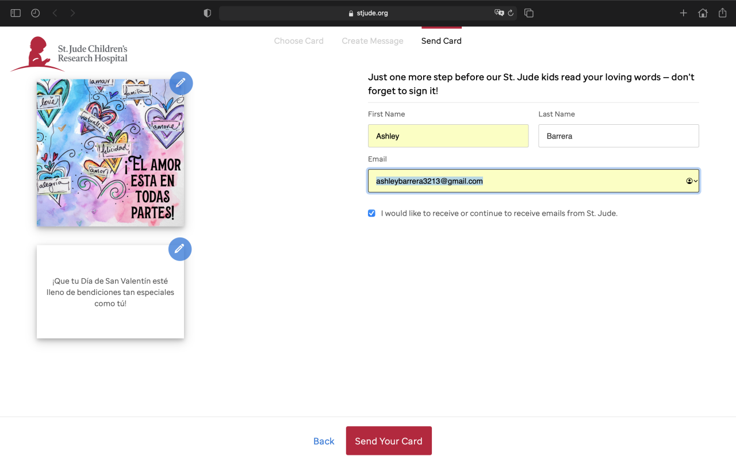Uncheck receive emails from St. Jude checkbox
This screenshot has width=736, height=460.
pyautogui.click(x=372, y=213)
